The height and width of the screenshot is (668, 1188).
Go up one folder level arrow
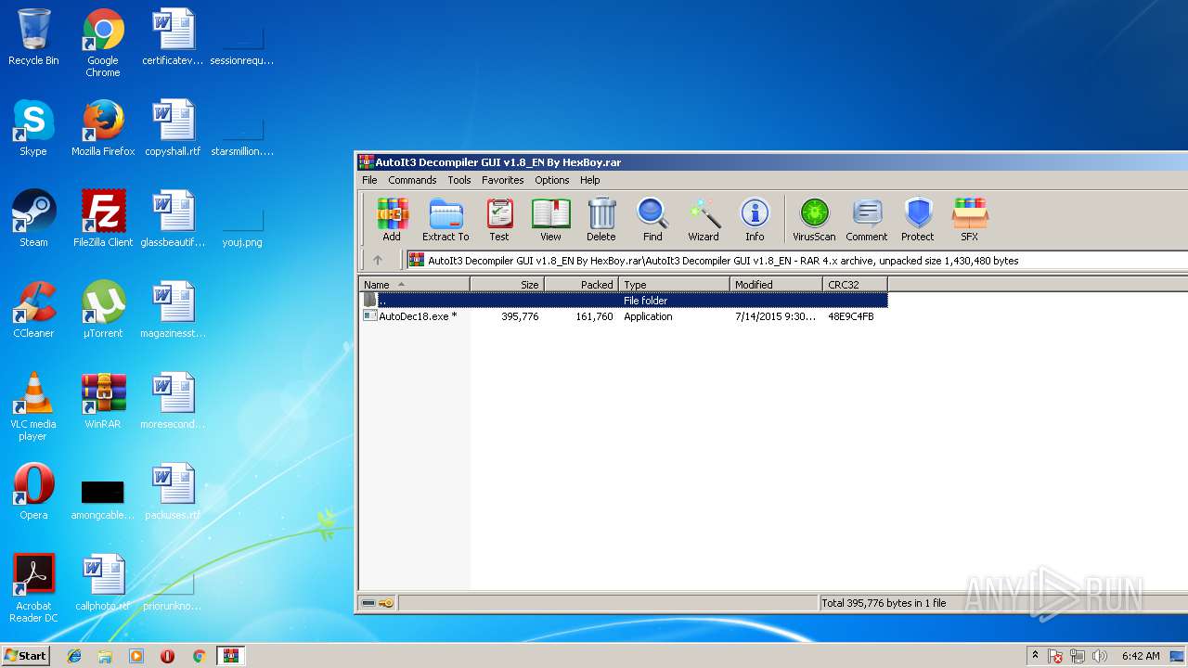coord(378,261)
